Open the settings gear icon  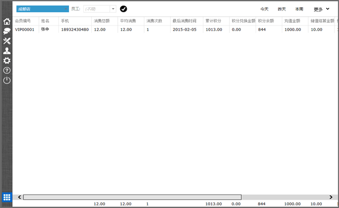pyautogui.click(x=7, y=60)
